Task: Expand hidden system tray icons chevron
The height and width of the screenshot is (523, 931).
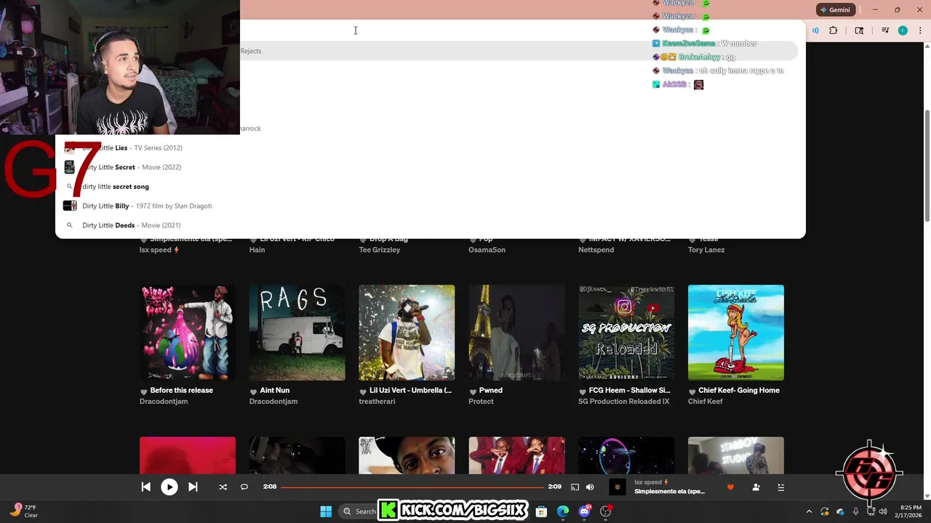Action: click(x=809, y=511)
